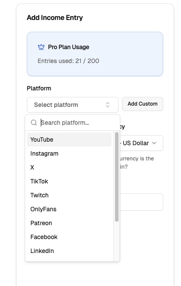This screenshot has width=181, height=286.
Task: Click the magnifier icon in platform search
Action: pyautogui.click(x=34, y=123)
